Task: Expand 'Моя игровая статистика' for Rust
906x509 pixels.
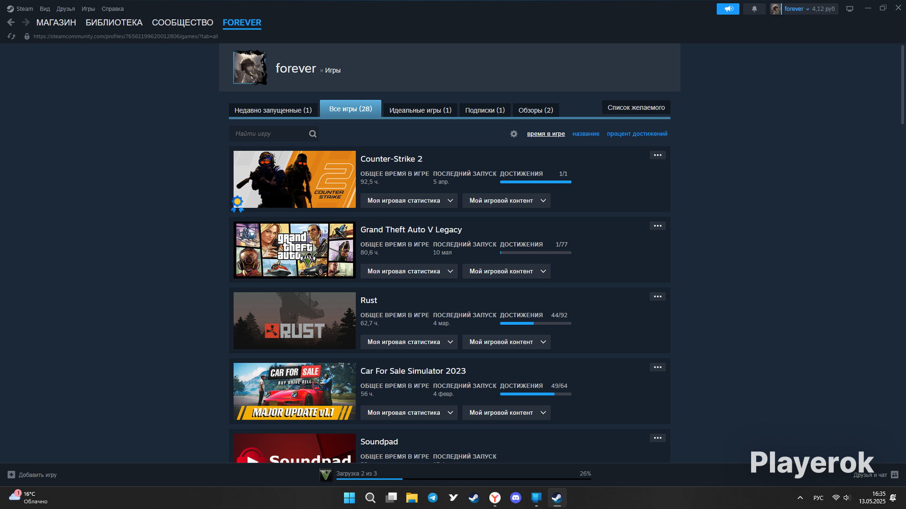Action: tap(409, 342)
